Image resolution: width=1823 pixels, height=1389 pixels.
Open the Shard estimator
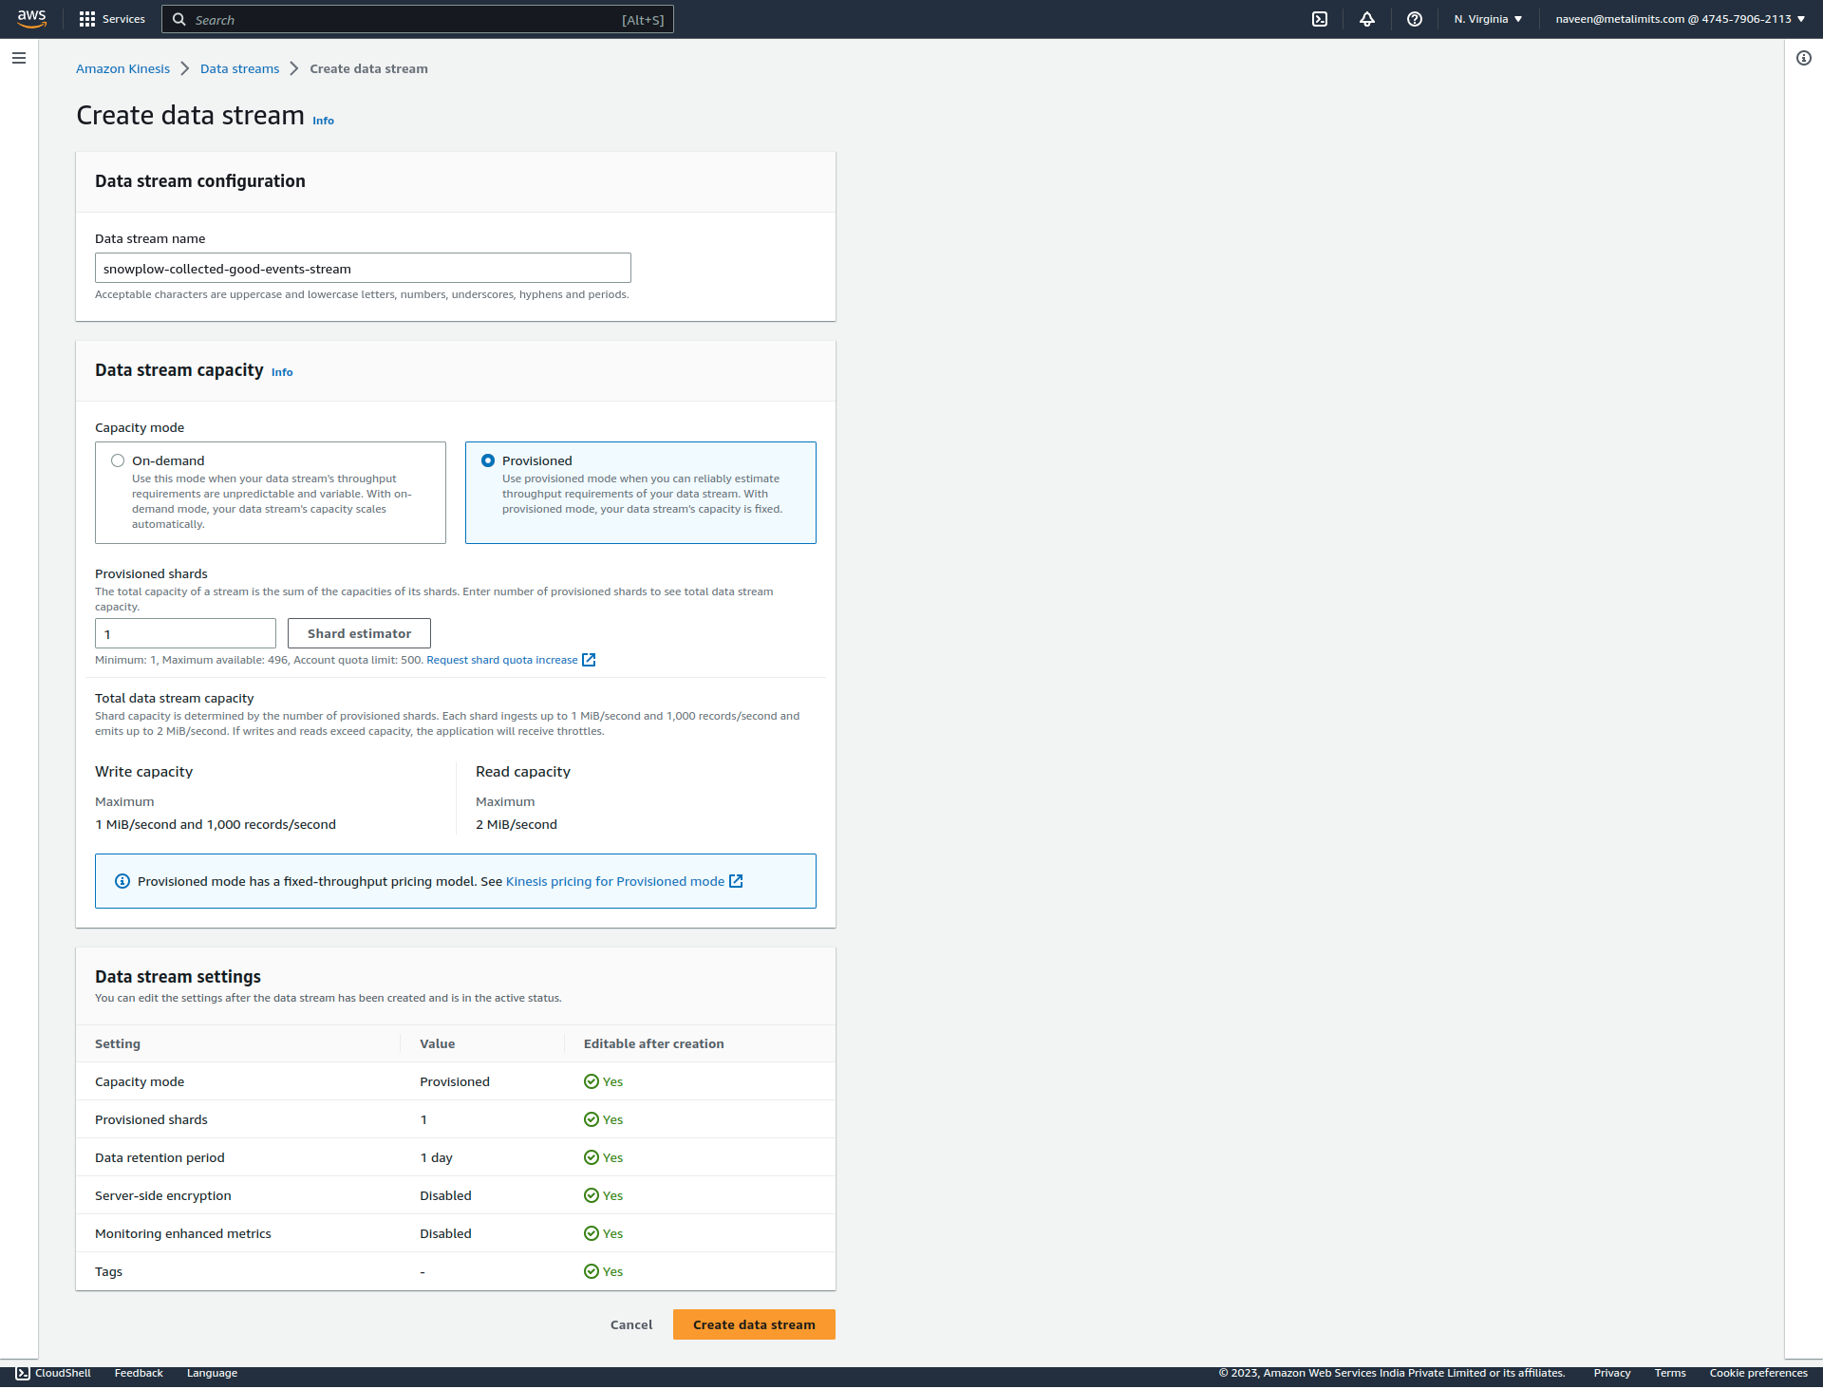click(359, 633)
